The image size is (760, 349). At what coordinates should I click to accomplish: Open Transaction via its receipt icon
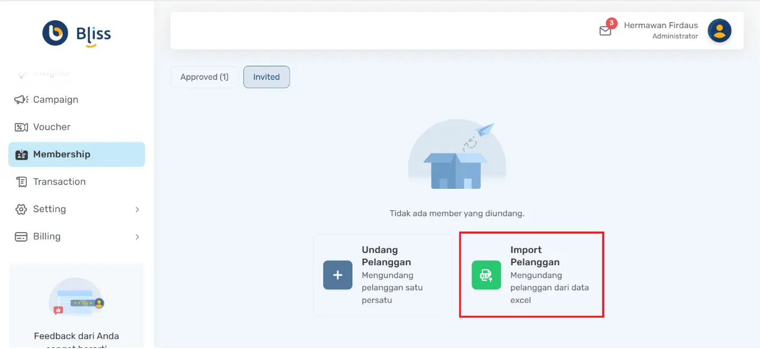[x=21, y=182]
